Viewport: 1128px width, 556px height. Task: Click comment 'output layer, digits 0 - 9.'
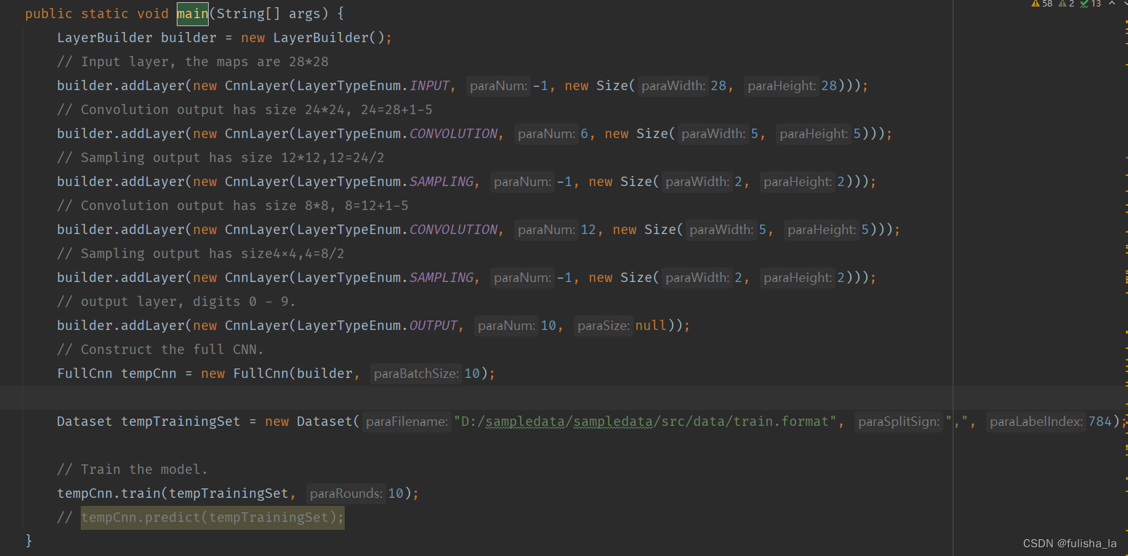[x=177, y=302]
